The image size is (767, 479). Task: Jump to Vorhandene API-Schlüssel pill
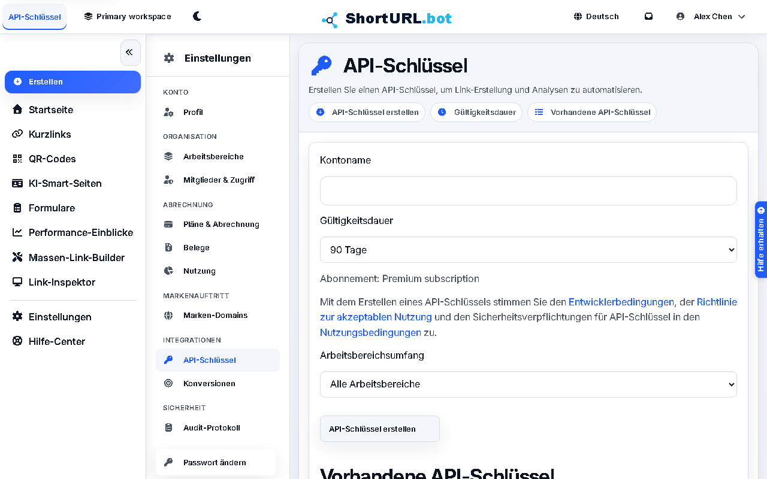[x=592, y=112]
